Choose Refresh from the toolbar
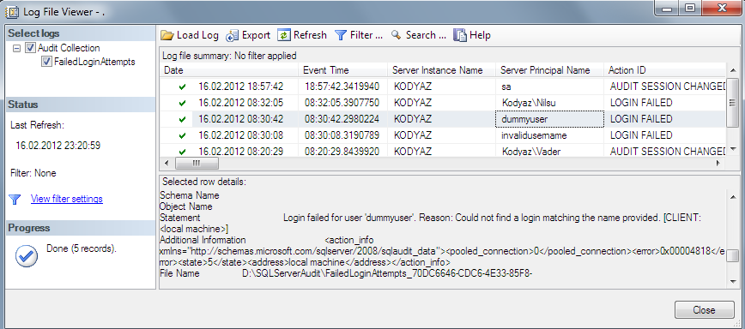The image size is (745, 329). pos(302,35)
